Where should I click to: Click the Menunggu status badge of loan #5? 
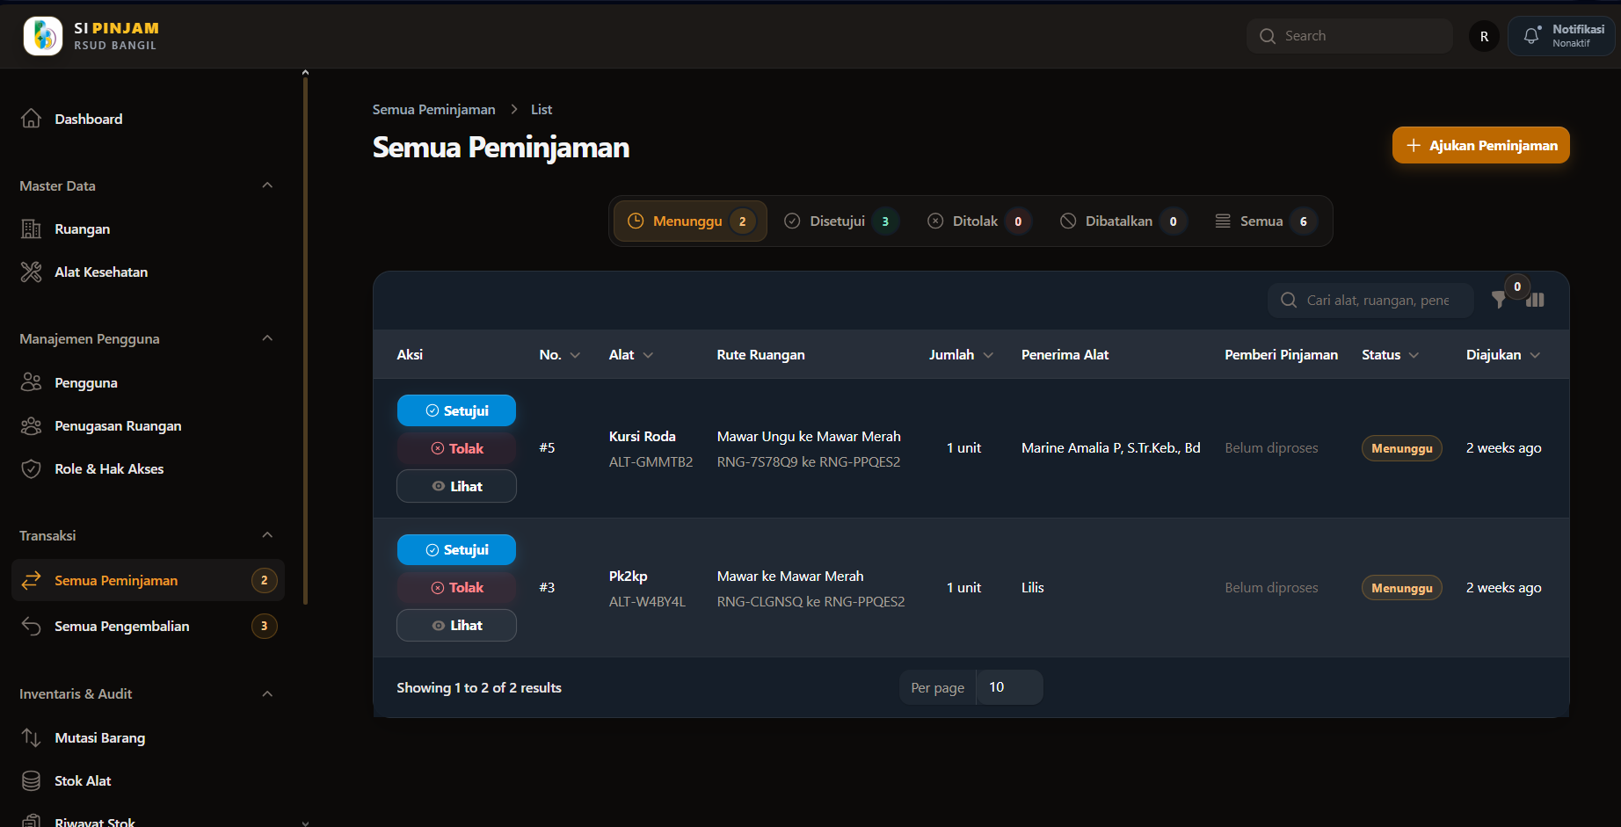(x=1401, y=448)
